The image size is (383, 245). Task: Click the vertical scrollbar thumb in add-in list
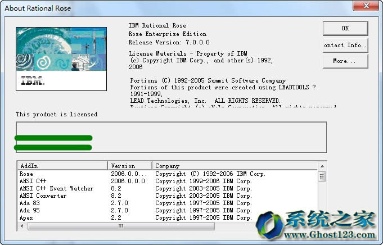[322, 176]
